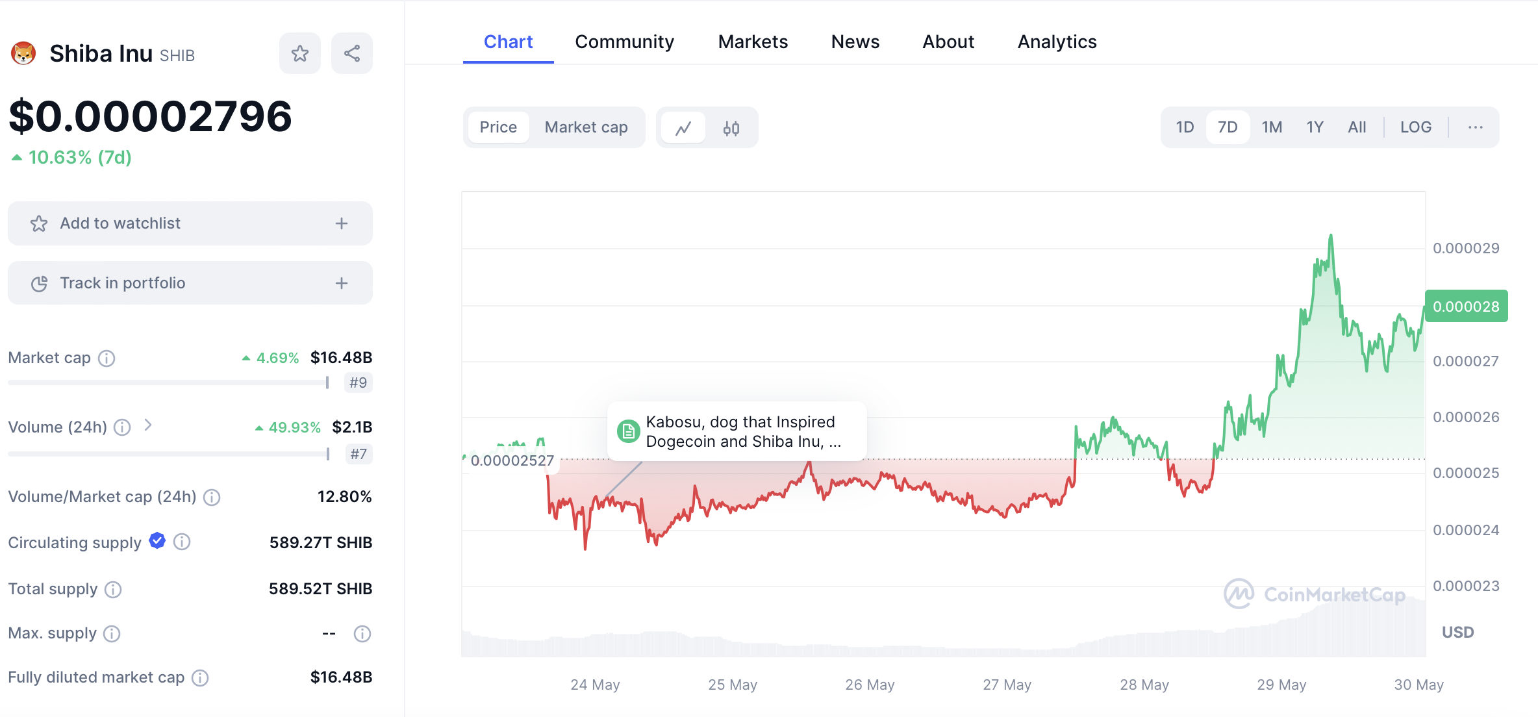Open the three-dots more chart options

(x=1475, y=127)
